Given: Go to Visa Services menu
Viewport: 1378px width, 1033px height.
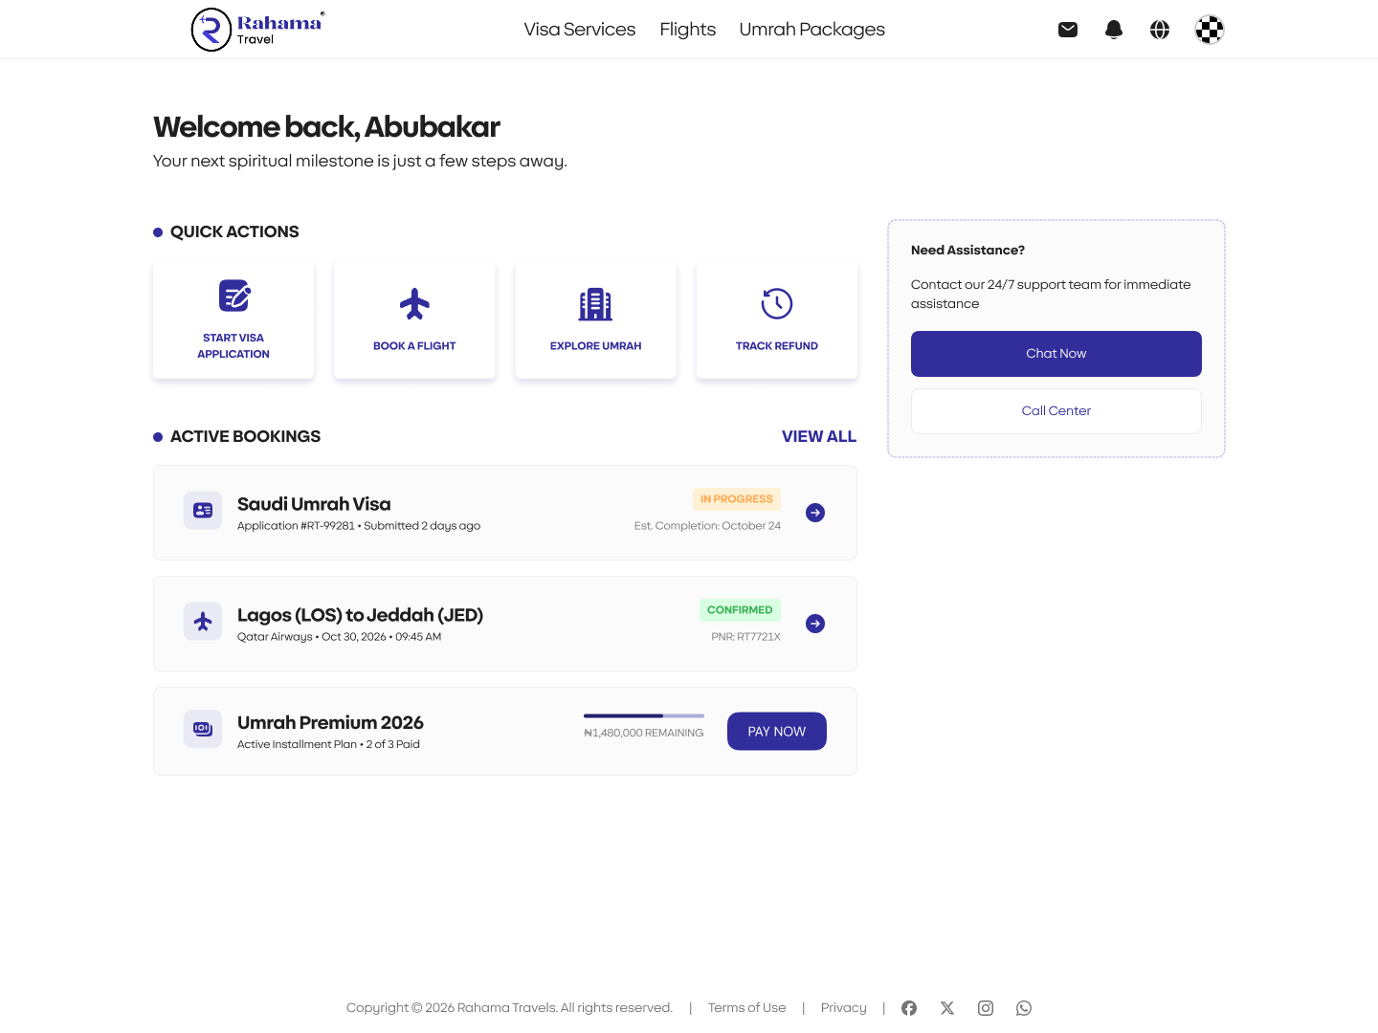Looking at the screenshot, I should pyautogui.click(x=580, y=30).
